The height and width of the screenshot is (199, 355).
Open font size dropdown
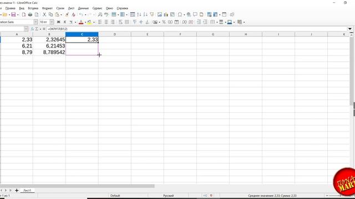tap(52, 22)
